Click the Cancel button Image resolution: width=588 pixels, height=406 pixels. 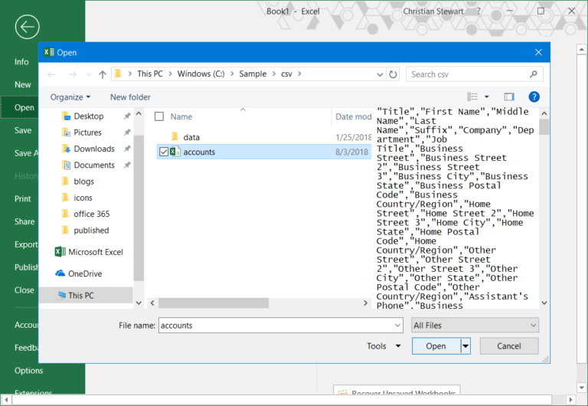(x=509, y=346)
